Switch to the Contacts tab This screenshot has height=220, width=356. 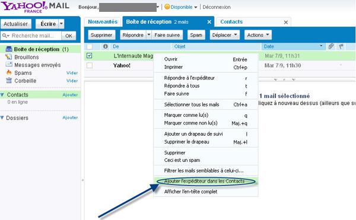(x=231, y=22)
